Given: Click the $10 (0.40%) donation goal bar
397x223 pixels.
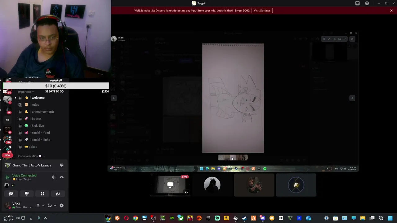Looking at the screenshot, I should (56, 86).
